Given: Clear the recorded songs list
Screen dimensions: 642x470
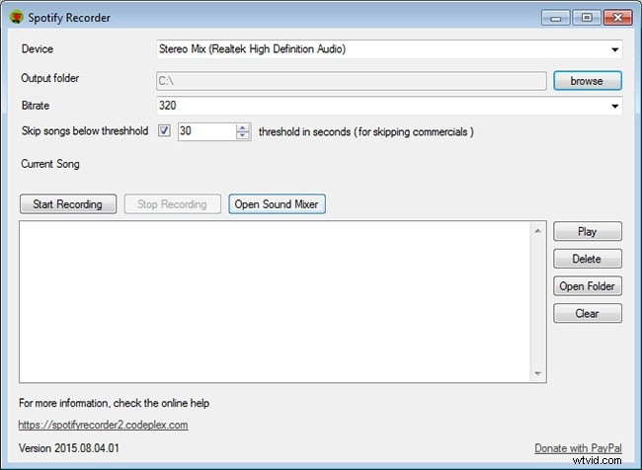Looking at the screenshot, I should pyautogui.click(x=588, y=313).
